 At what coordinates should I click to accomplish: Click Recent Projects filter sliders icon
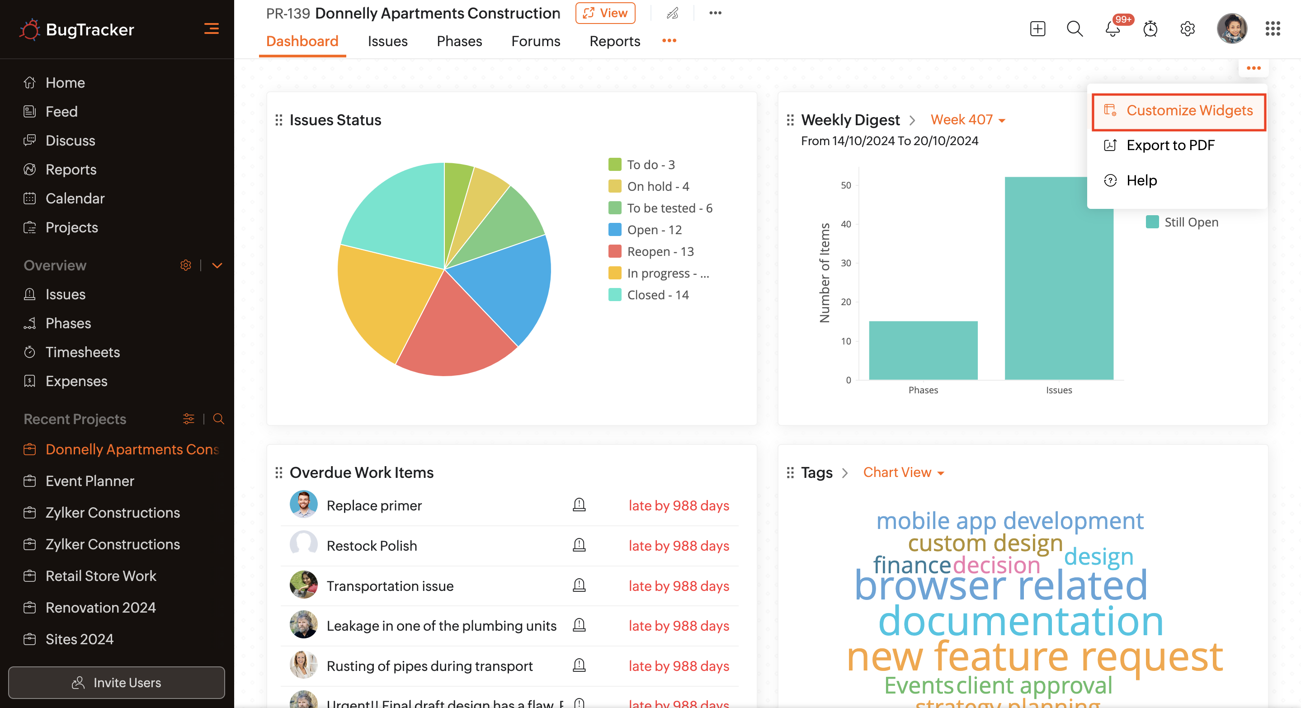tap(189, 419)
